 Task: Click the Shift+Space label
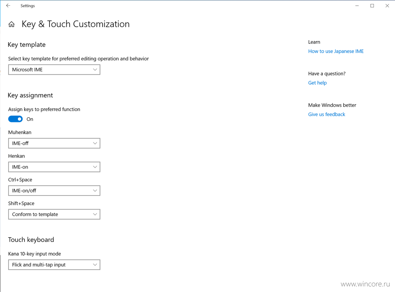pyautogui.click(x=21, y=203)
